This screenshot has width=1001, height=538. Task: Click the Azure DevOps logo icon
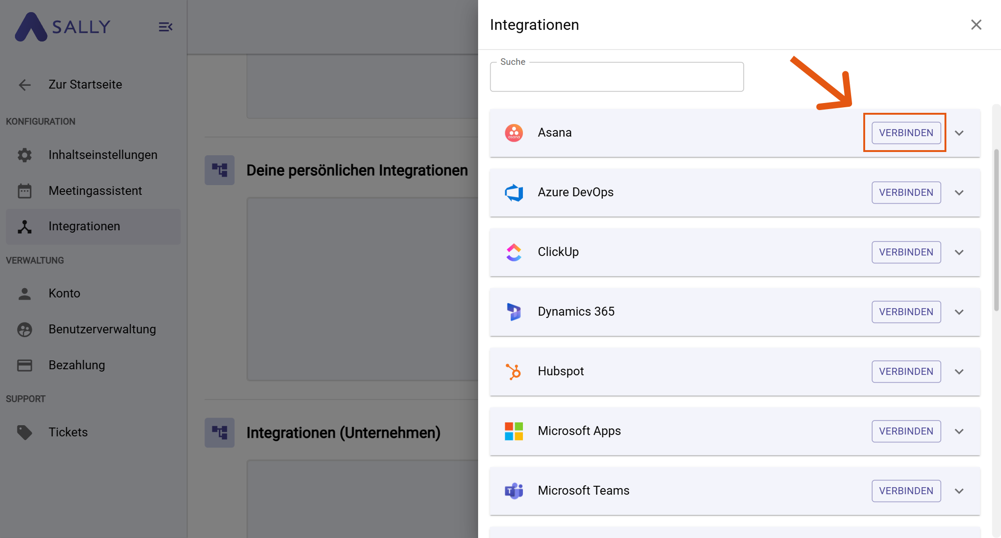click(x=514, y=193)
